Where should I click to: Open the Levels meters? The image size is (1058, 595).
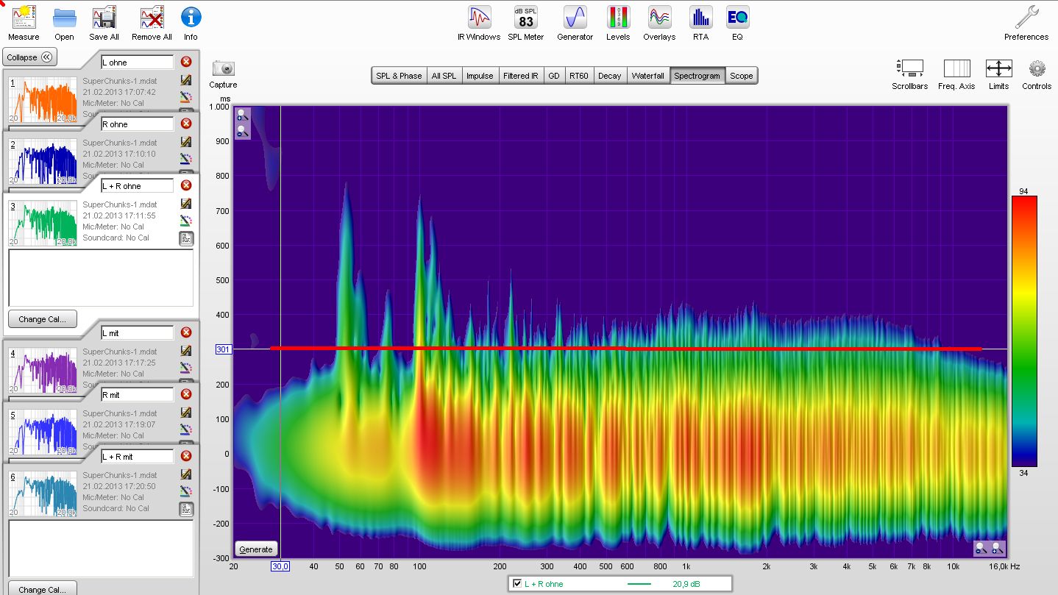pyautogui.click(x=618, y=22)
